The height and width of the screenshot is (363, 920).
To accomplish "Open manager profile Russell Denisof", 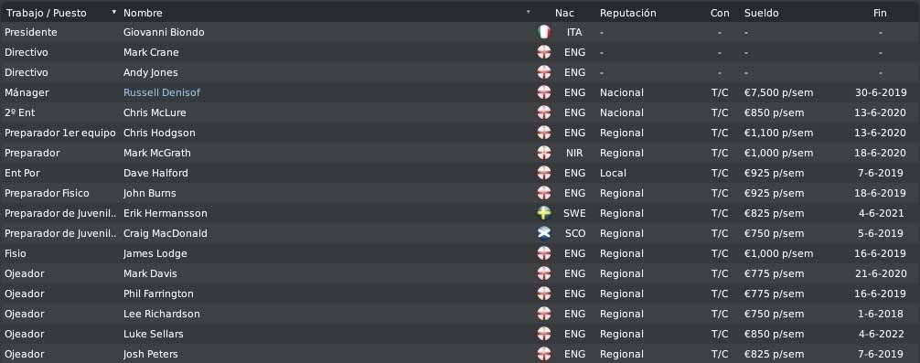I will coord(161,92).
